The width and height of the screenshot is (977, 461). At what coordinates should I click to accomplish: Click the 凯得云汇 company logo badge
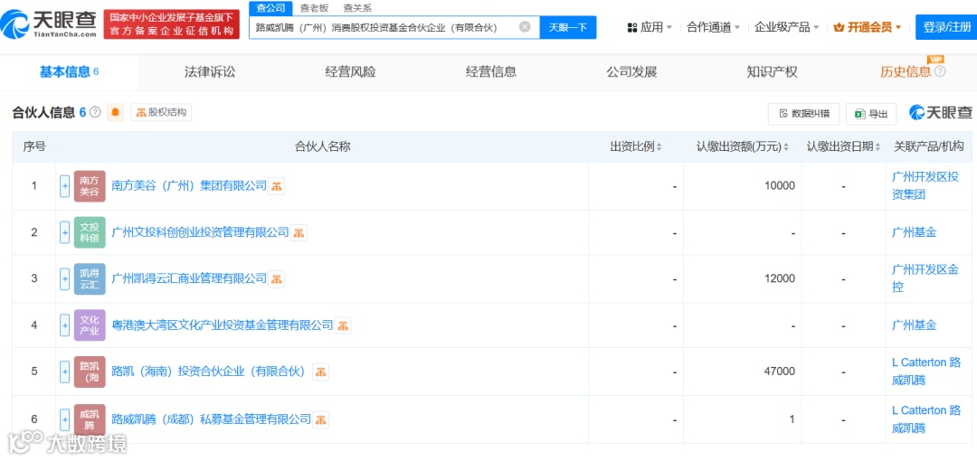[90, 278]
